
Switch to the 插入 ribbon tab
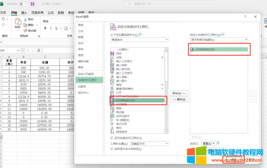[x=24, y=13]
